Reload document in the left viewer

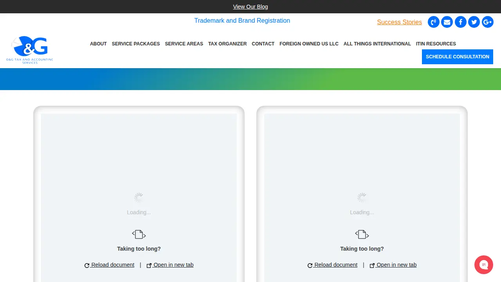[109, 265]
